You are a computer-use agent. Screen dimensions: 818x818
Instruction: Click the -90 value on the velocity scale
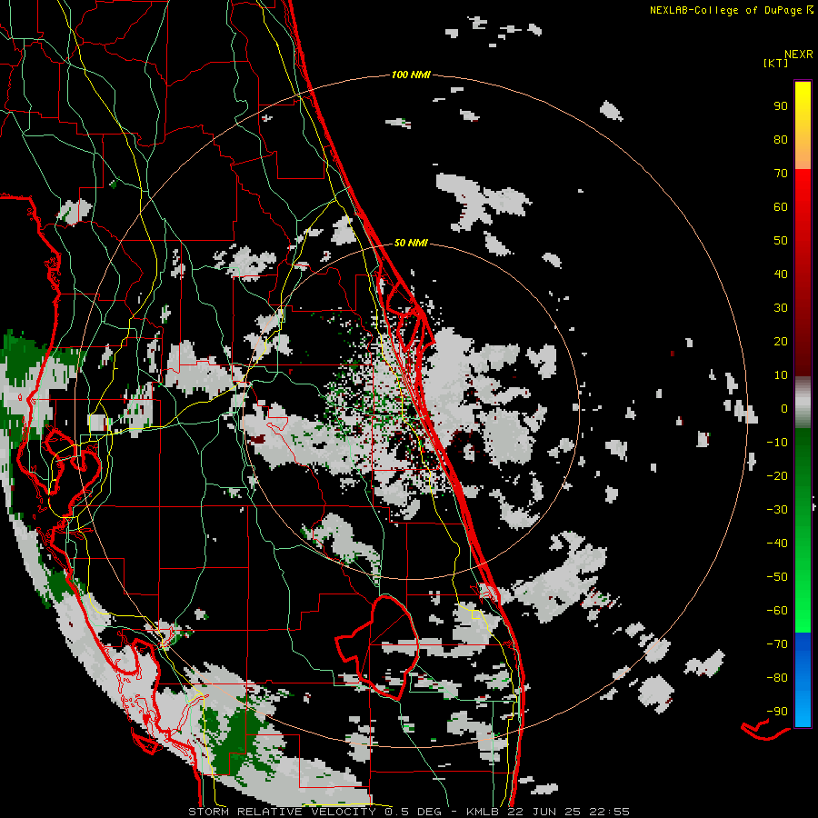pos(777,712)
